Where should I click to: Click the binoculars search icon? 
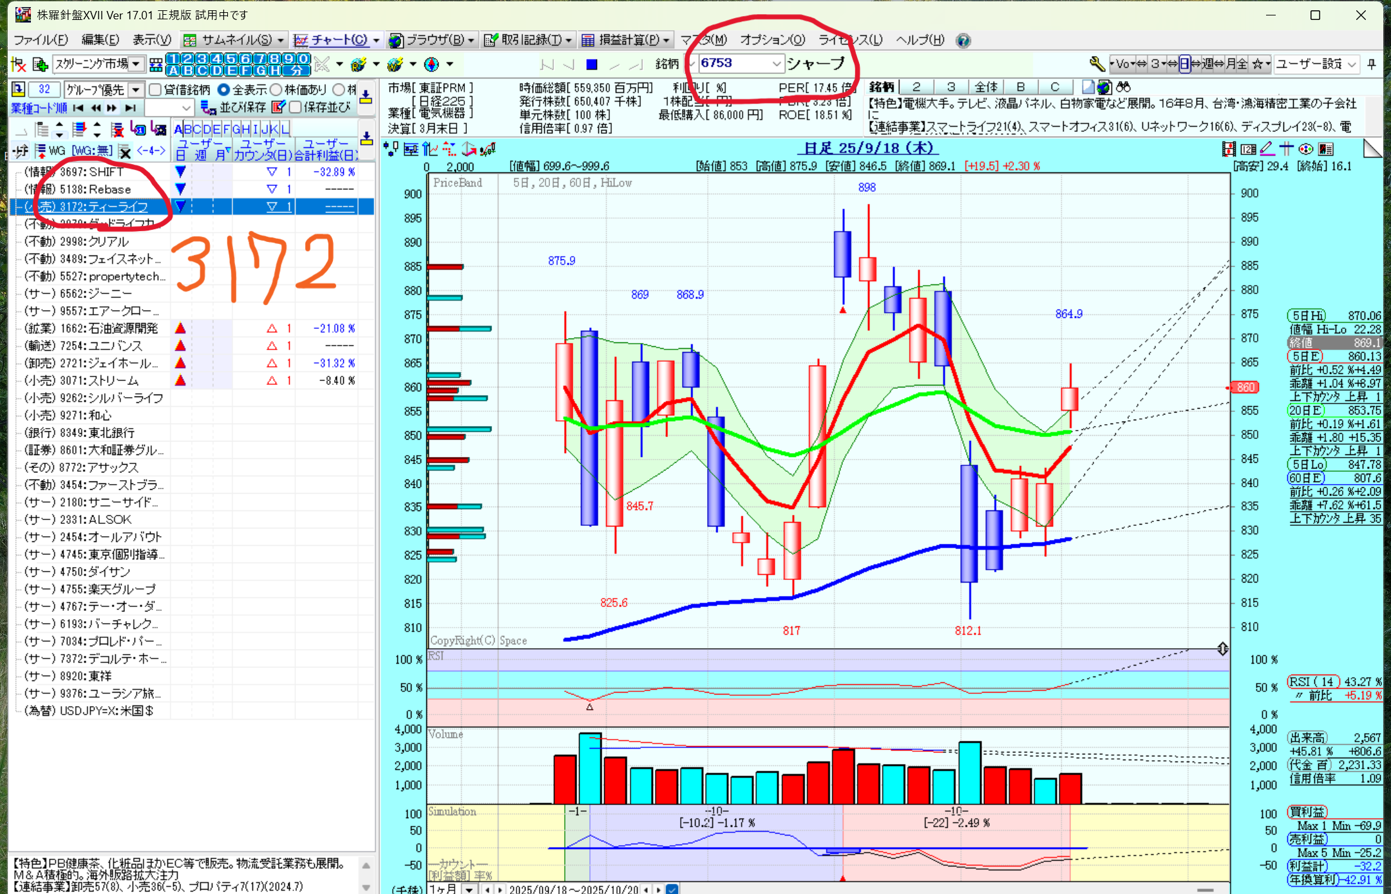pos(1124,87)
